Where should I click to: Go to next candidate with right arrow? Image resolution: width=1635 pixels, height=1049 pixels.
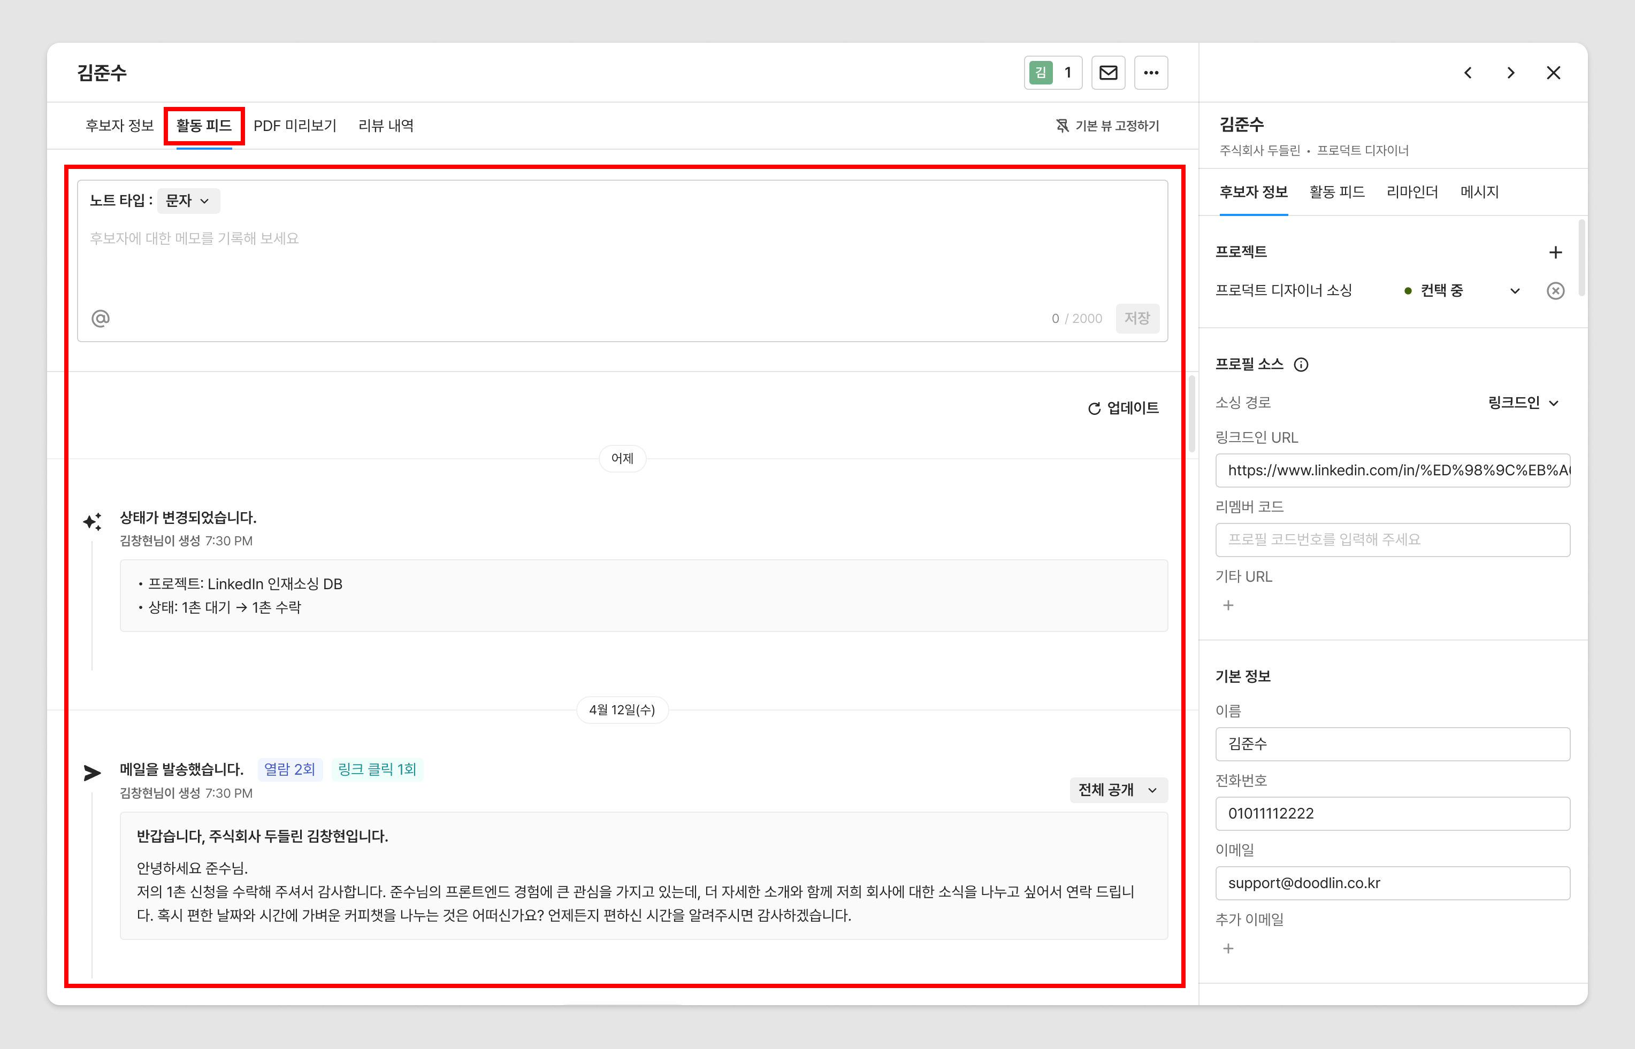coord(1510,72)
